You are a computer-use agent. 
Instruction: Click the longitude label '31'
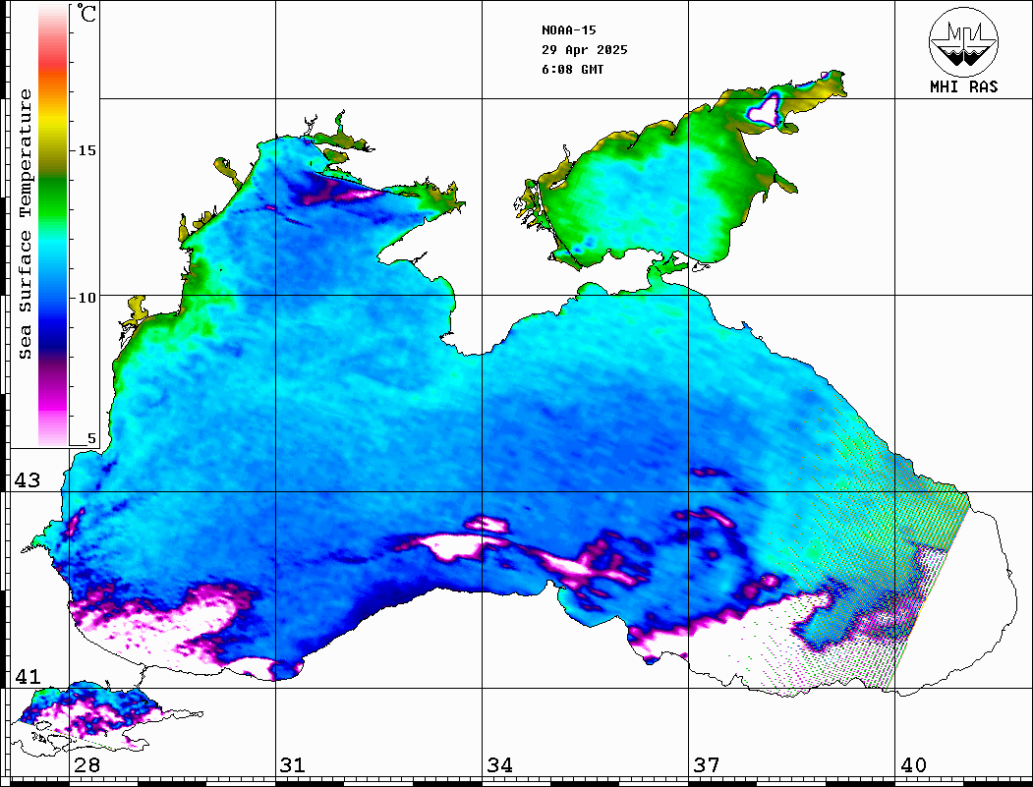pyautogui.click(x=293, y=765)
